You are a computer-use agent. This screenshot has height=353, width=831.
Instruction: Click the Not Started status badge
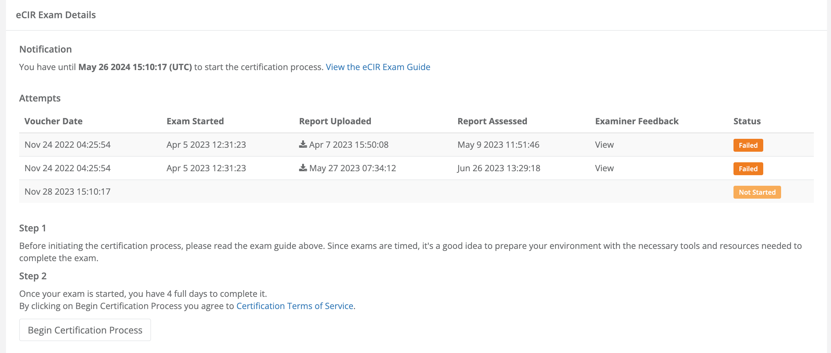tap(757, 192)
